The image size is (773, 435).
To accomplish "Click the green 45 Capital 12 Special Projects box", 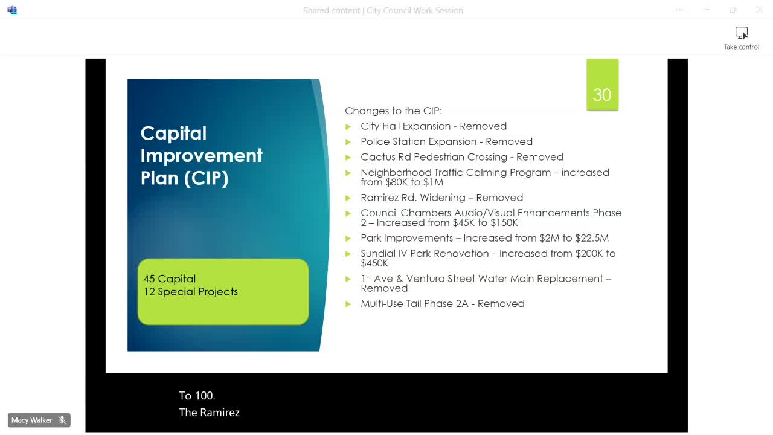I will tap(223, 292).
